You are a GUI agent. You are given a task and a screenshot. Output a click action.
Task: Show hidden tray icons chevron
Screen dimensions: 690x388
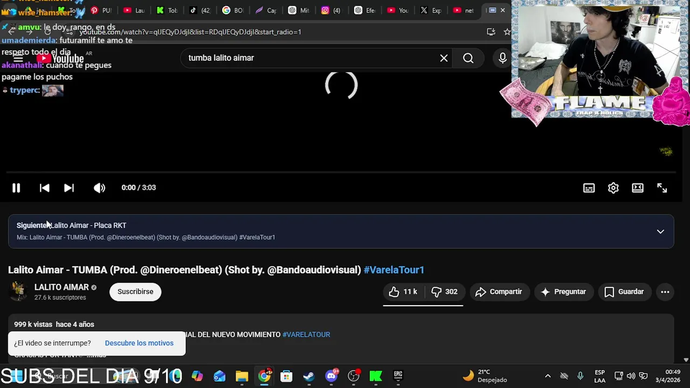coord(548,376)
